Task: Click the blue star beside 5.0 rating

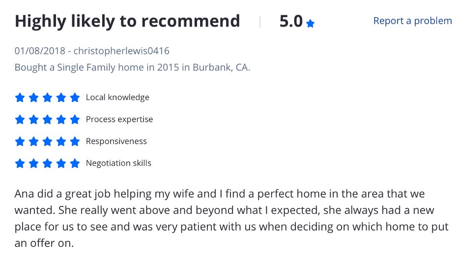Action: 310,23
